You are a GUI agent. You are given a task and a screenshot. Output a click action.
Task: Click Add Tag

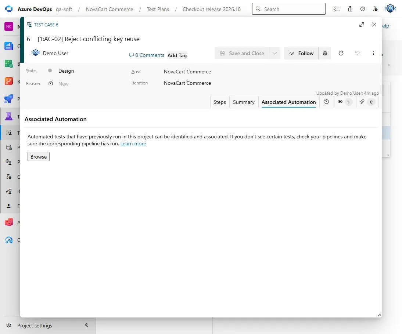177,55
